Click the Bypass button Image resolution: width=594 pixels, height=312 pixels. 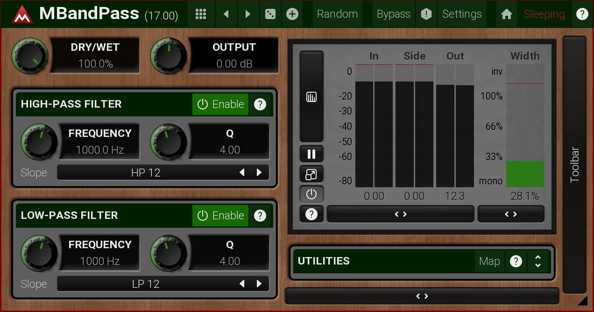(393, 14)
